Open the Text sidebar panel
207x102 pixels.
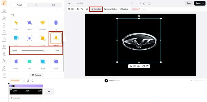pyautogui.click(x=4, y=25)
